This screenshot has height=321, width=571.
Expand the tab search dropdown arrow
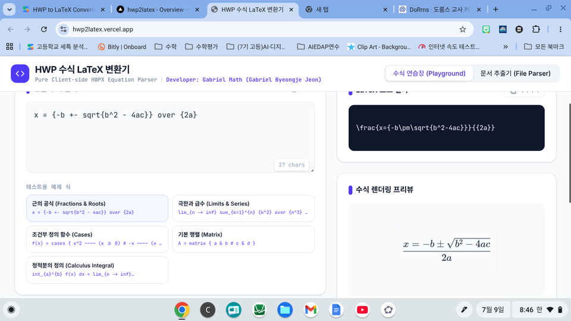click(x=10, y=10)
